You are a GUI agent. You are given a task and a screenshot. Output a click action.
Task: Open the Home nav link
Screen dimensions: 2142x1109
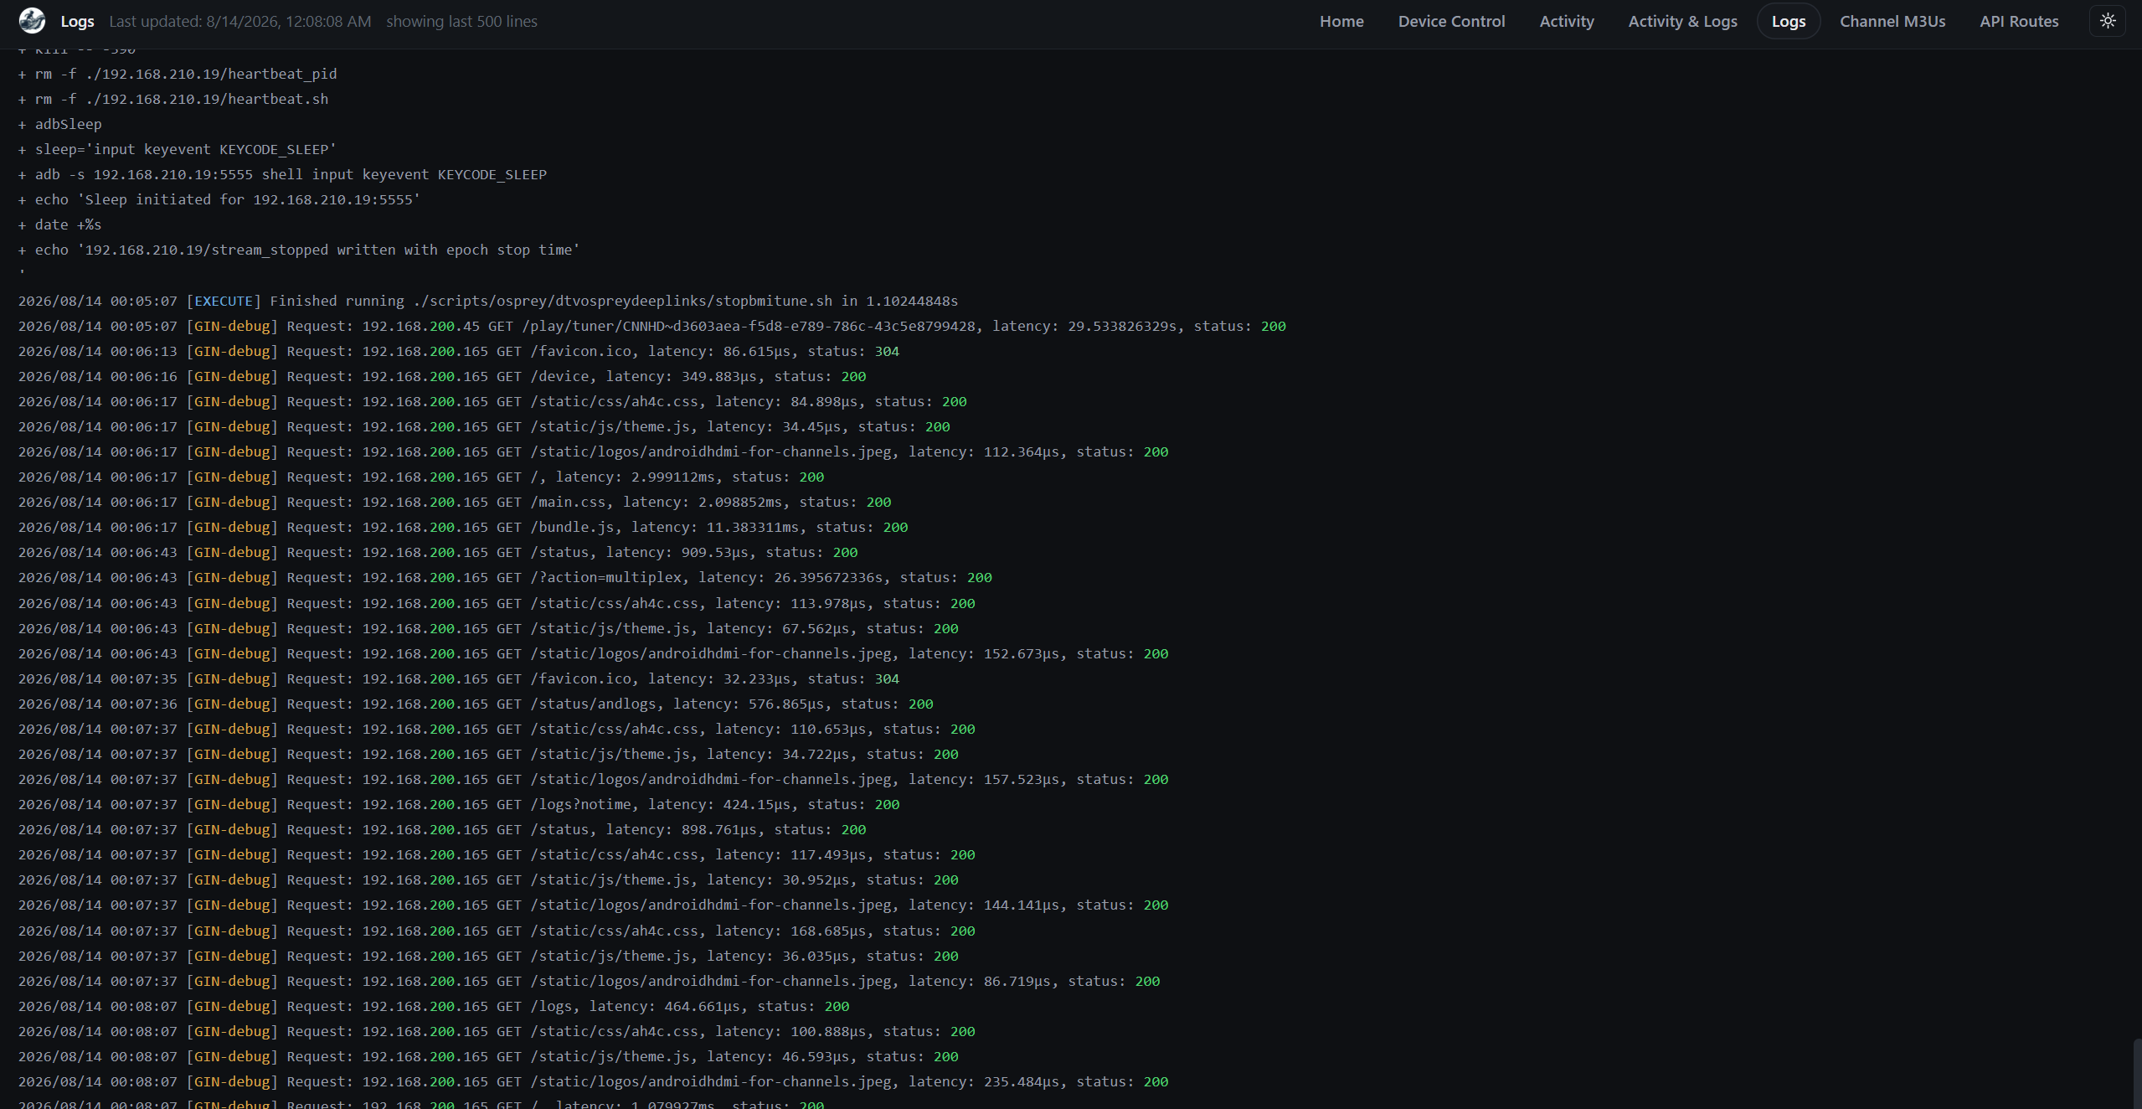click(x=1341, y=21)
